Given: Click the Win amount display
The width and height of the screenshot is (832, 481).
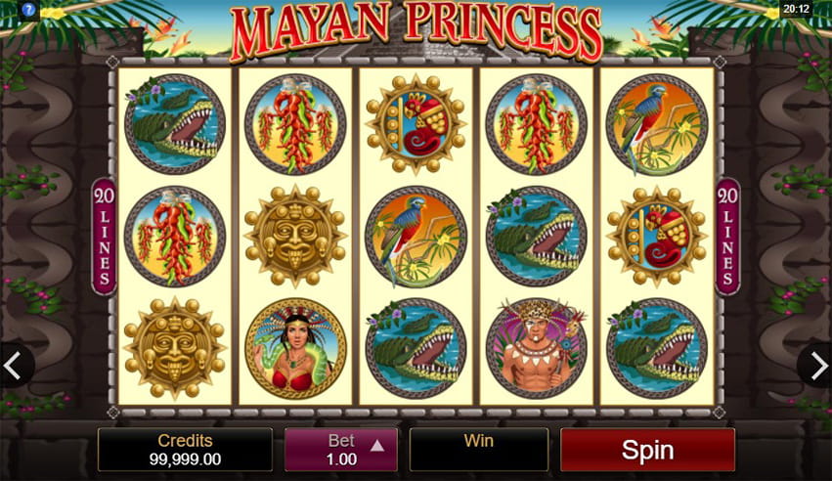Looking at the screenshot, I should [x=479, y=451].
